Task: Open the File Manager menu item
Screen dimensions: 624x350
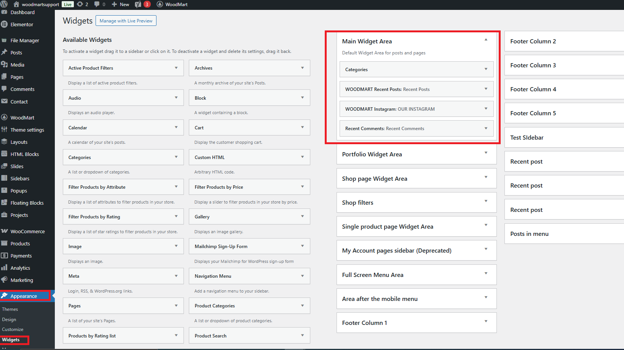Action: click(x=25, y=40)
